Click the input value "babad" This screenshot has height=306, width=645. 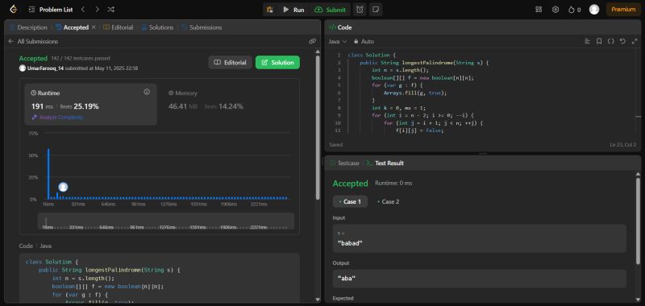tap(350, 243)
